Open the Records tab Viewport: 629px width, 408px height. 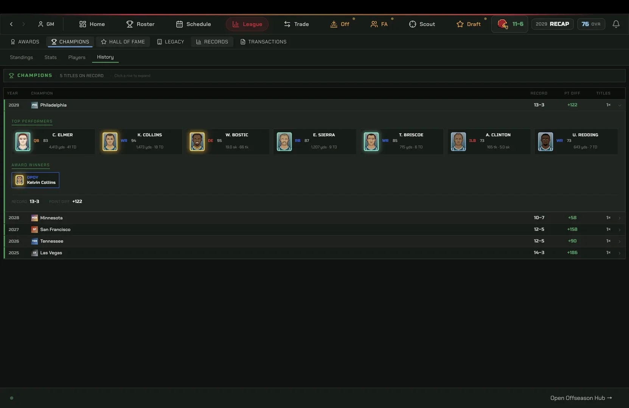[x=212, y=42]
